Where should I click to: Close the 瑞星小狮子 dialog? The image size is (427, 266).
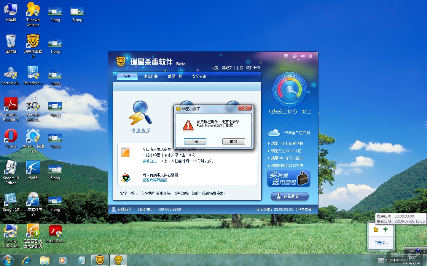(245, 108)
